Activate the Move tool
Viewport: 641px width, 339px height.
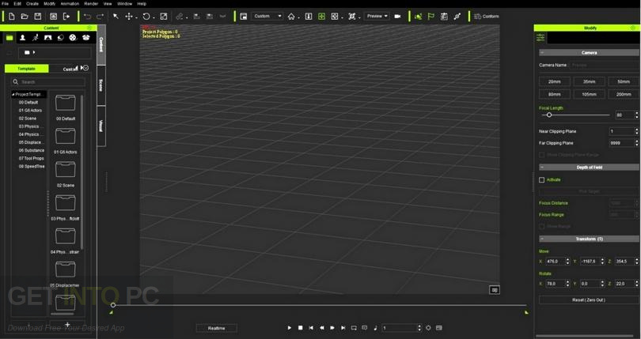pyautogui.click(x=129, y=17)
